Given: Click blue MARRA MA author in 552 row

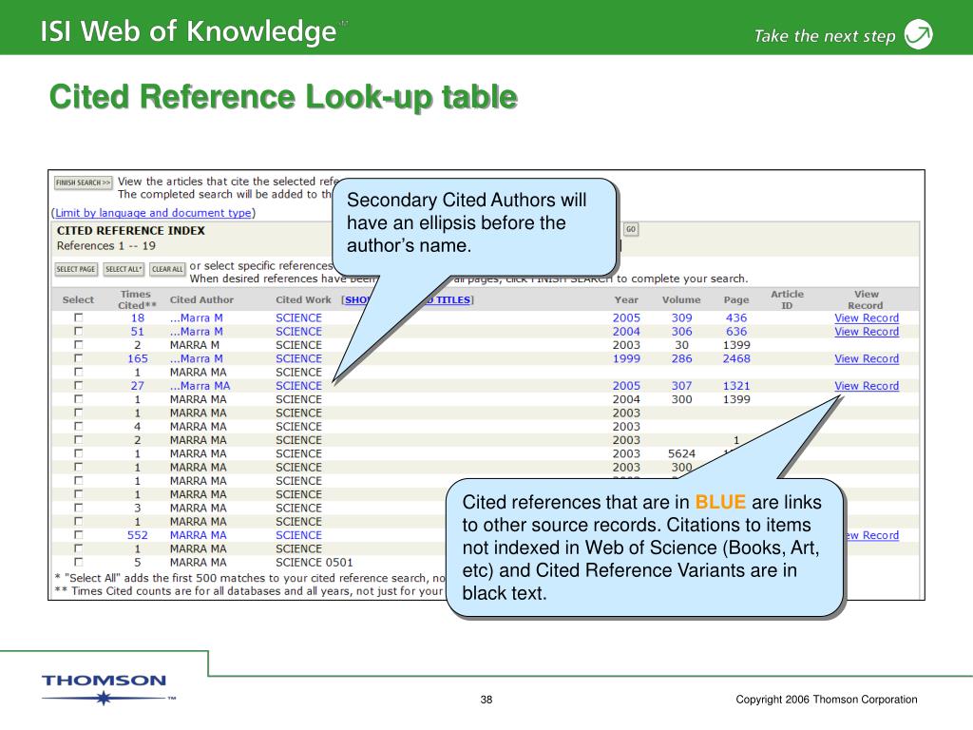Looking at the screenshot, I should click(x=198, y=535).
